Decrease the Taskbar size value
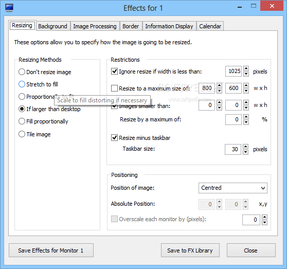This screenshot has width=287, height=269. click(246, 152)
